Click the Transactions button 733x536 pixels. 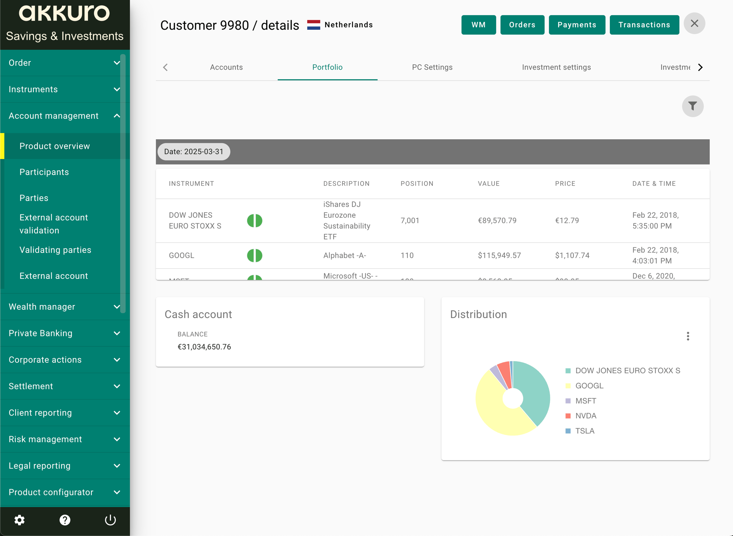(644, 25)
